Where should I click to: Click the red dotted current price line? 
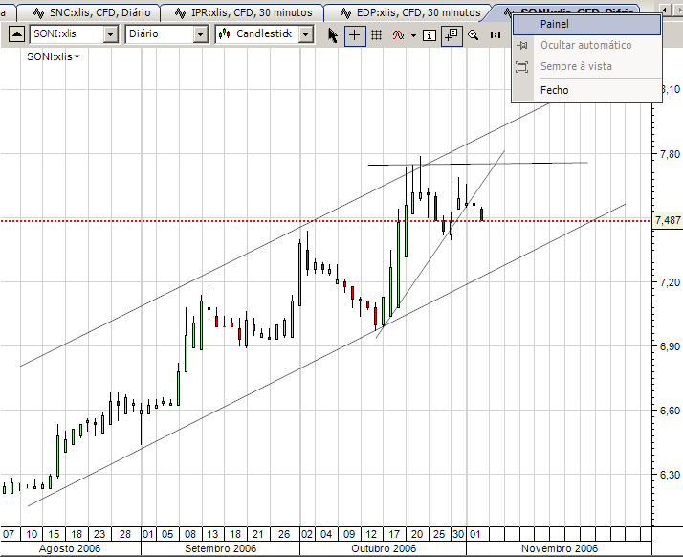[327, 221]
